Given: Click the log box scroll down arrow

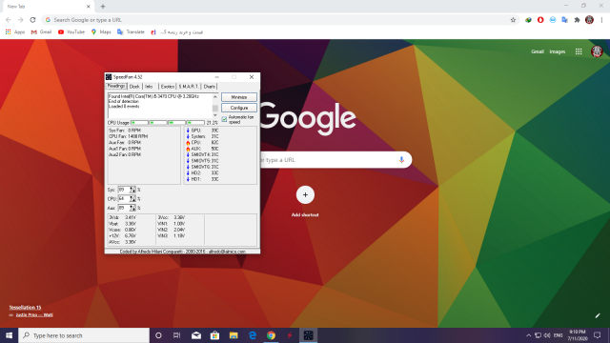Looking at the screenshot, I should [215, 115].
